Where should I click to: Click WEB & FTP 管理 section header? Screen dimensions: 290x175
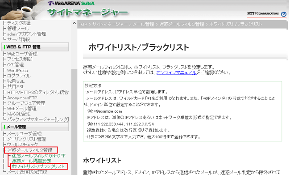[35, 47]
